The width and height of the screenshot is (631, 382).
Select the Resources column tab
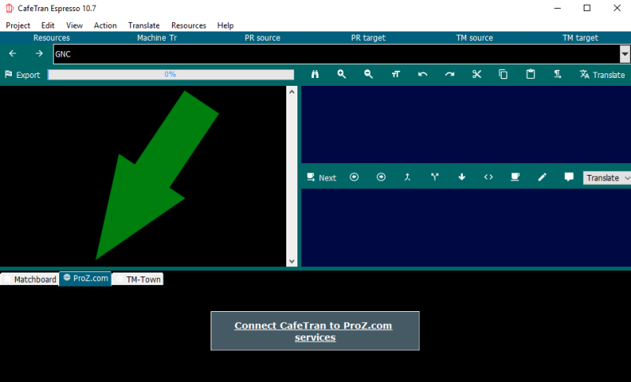tap(51, 38)
